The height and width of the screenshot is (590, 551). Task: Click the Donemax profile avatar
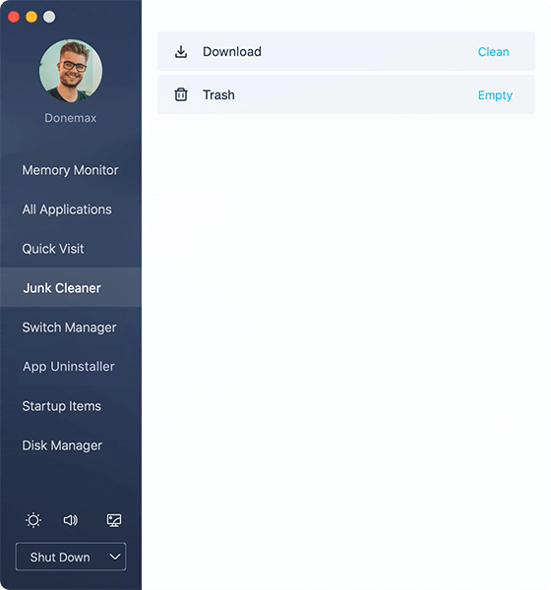(x=71, y=71)
